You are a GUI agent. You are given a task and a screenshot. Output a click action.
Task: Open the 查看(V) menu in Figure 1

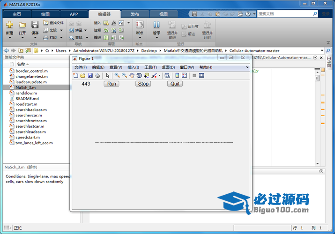point(116,67)
